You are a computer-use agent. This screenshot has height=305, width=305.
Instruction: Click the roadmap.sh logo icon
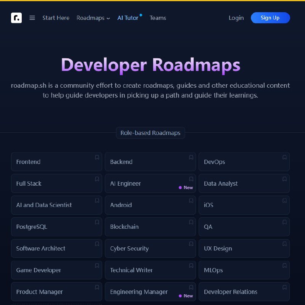16,18
